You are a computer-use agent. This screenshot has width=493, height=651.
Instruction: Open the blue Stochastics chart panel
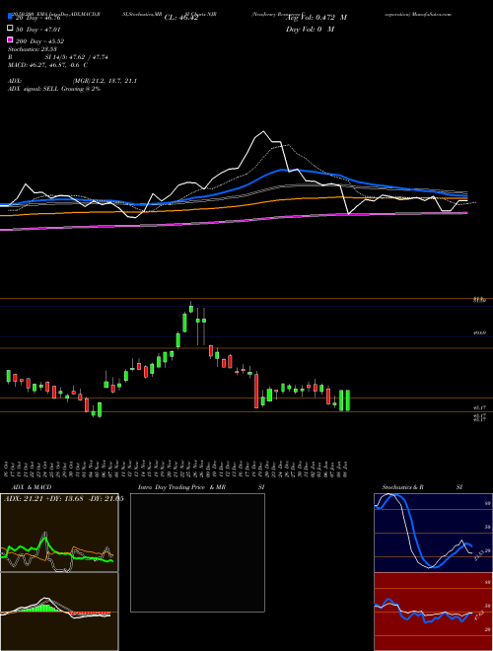click(x=433, y=533)
